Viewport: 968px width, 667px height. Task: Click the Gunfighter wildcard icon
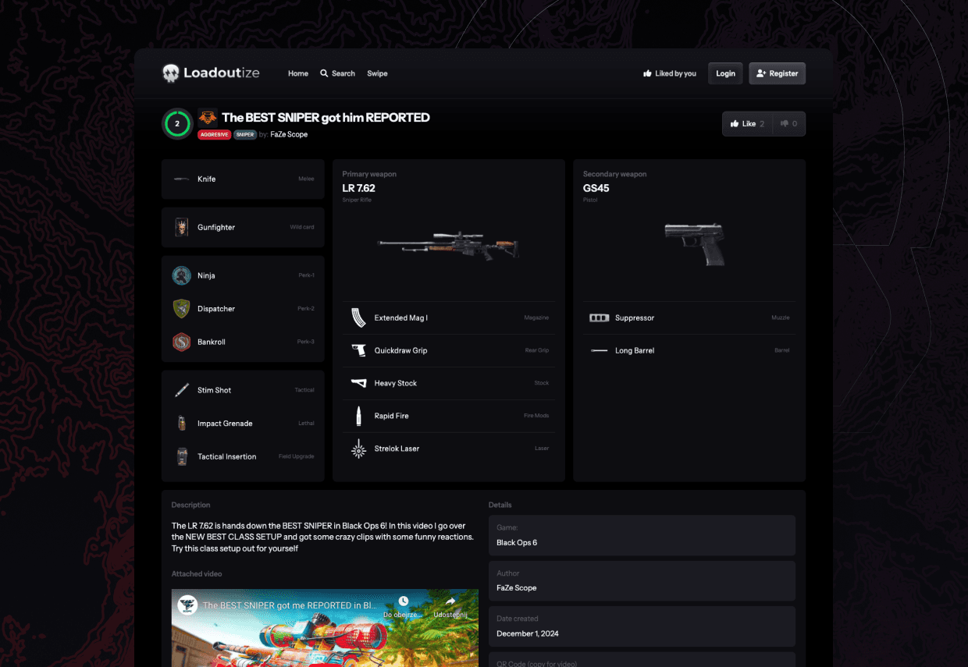point(182,227)
